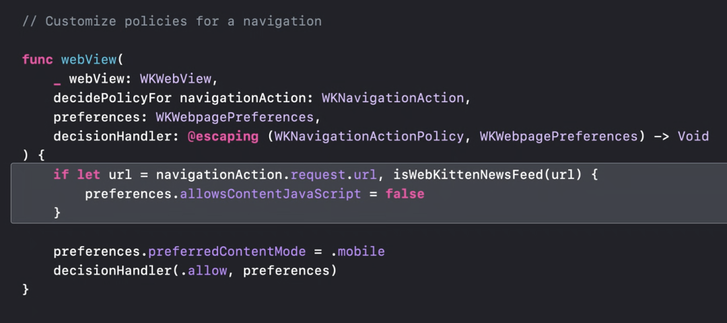Viewport: 727px width, 323px height.
Task: Click the Void return type
Action: coord(693,137)
